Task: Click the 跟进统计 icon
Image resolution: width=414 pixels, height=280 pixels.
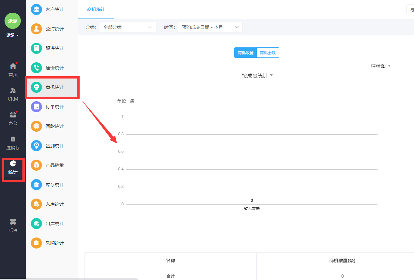Action: tap(36, 48)
